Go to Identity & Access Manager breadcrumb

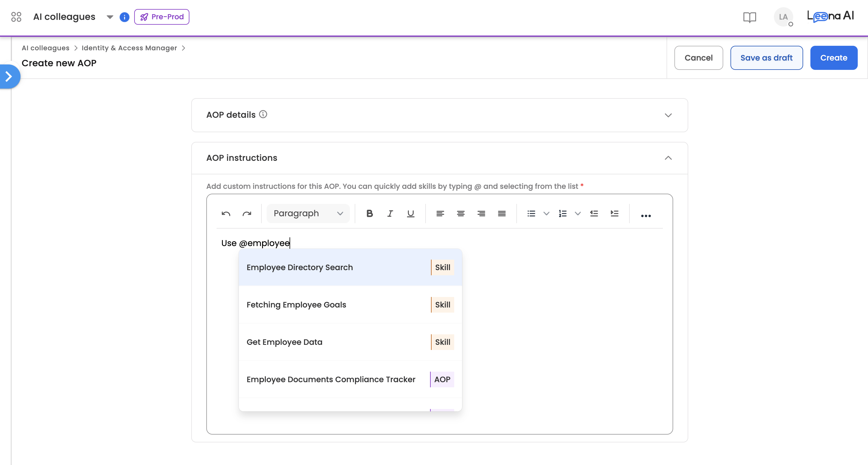pos(129,48)
